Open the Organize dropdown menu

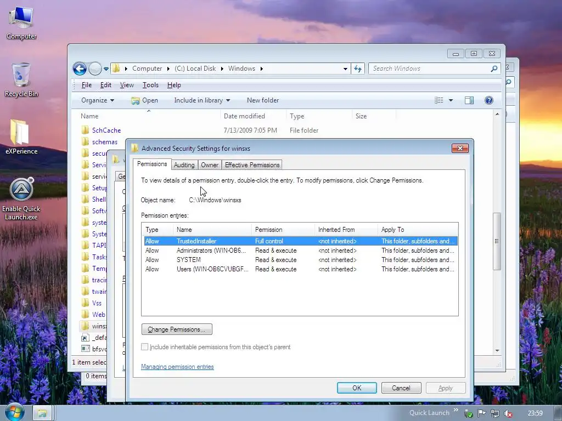tap(98, 100)
